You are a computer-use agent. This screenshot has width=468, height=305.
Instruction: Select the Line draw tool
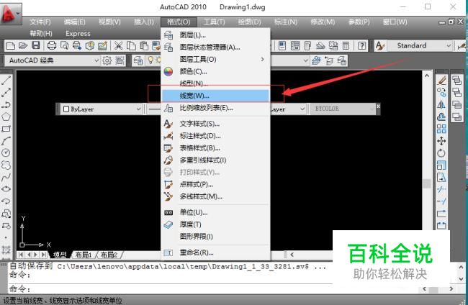6,80
